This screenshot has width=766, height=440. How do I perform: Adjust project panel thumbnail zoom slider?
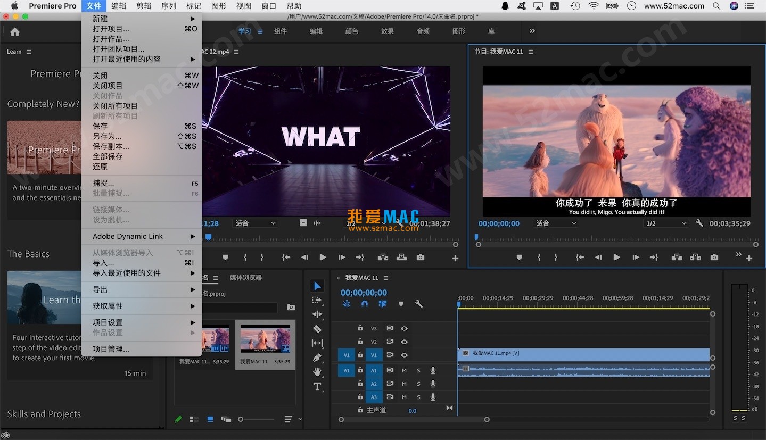click(x=256, y=419)
